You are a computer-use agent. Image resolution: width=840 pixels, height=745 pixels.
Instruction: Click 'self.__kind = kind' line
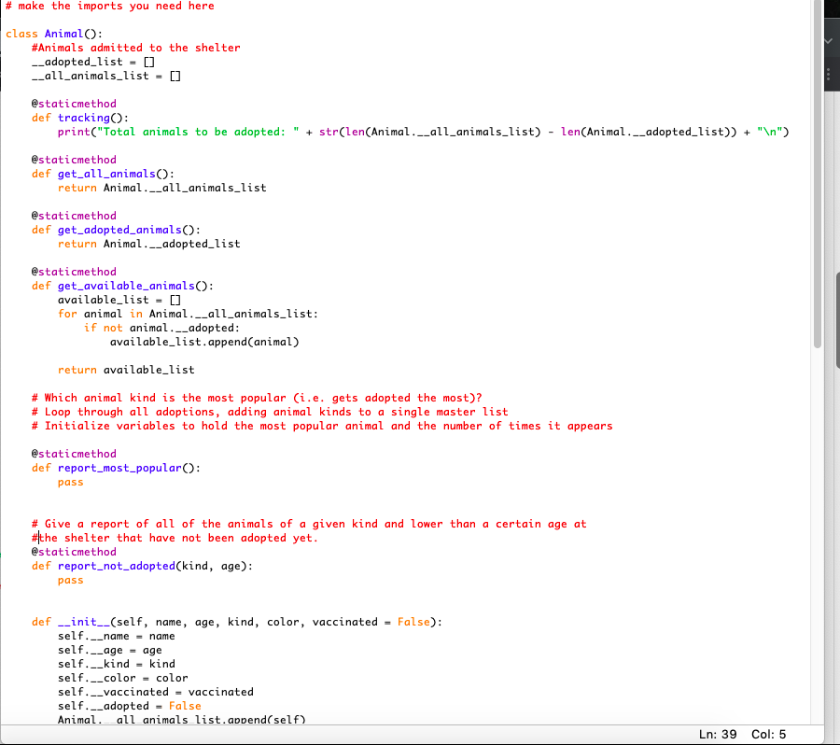(x=117, y=664)
